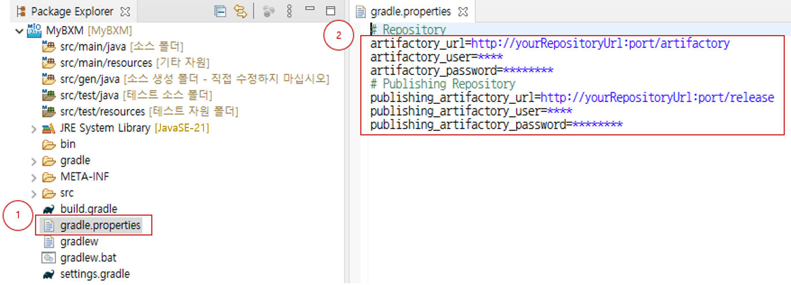This screenshot has height=285, width=791.
Task: Click the src/main/java package folder icon
Action: pyautogui.click(x=49, y=46)
